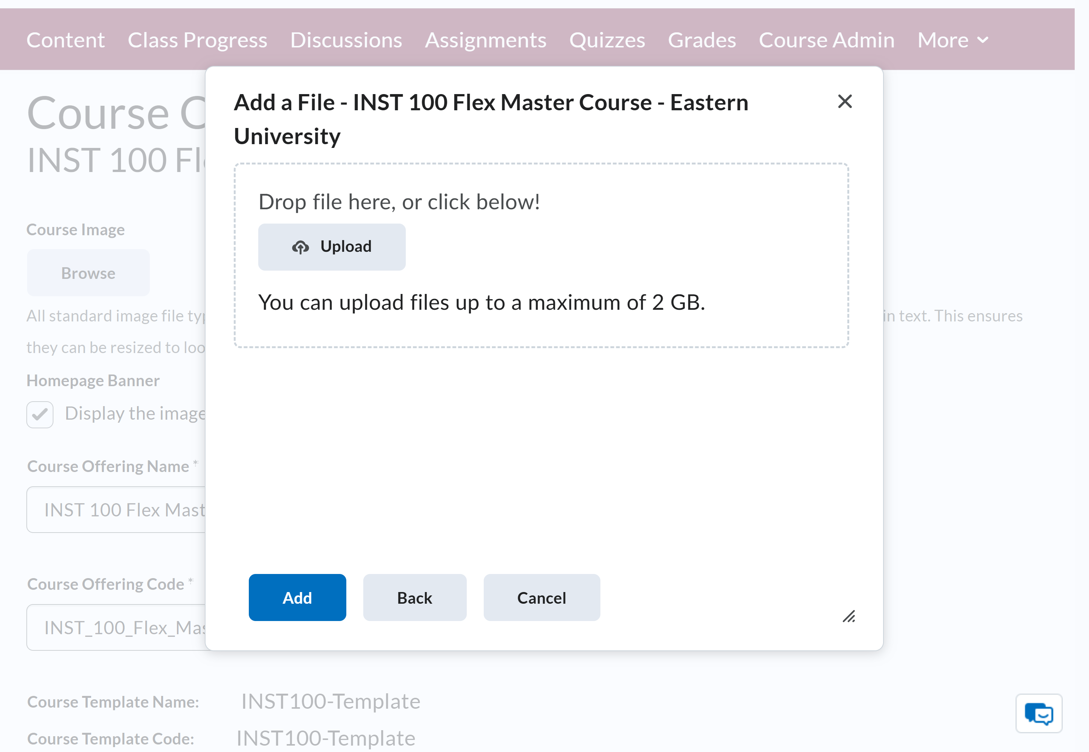The image size is (1089, 752).
Task: Open the chat support icon
Action: (1039, 713)
